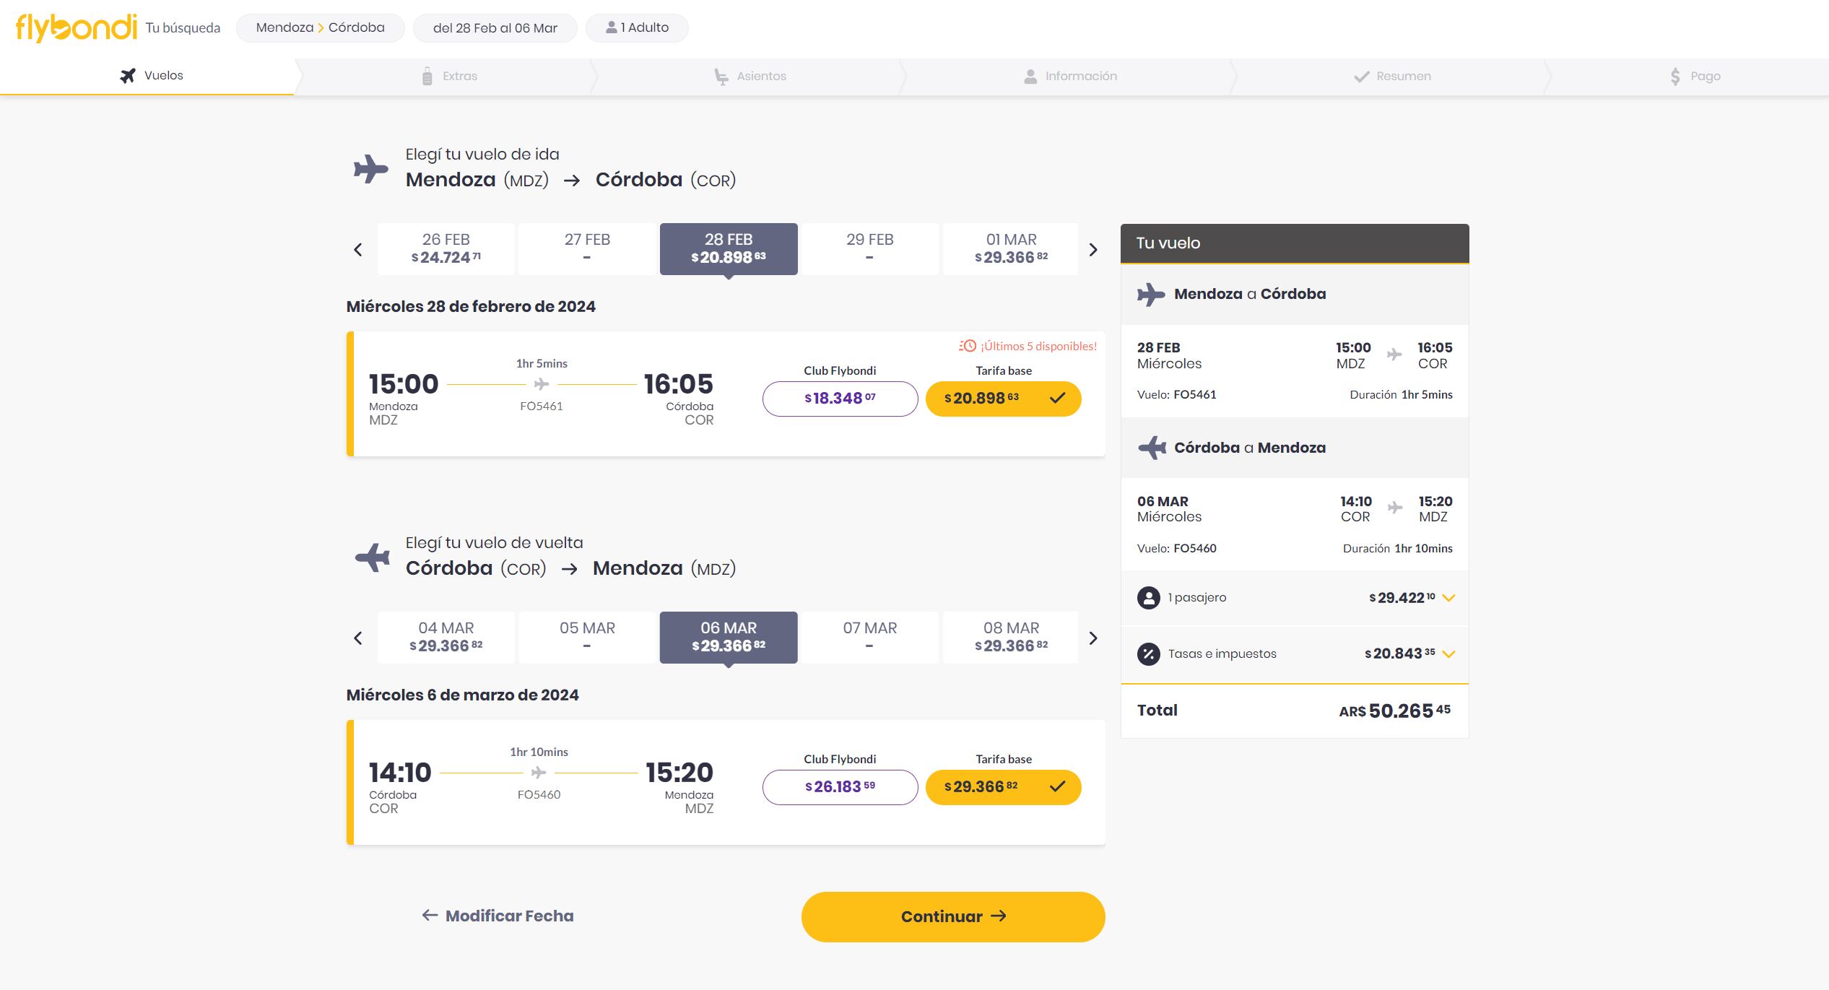This screenshot has height=990, width=1829.
Task: Click plane icon beside 'Córdoba a Mendoza' summary
Action: pos(1152,448)
